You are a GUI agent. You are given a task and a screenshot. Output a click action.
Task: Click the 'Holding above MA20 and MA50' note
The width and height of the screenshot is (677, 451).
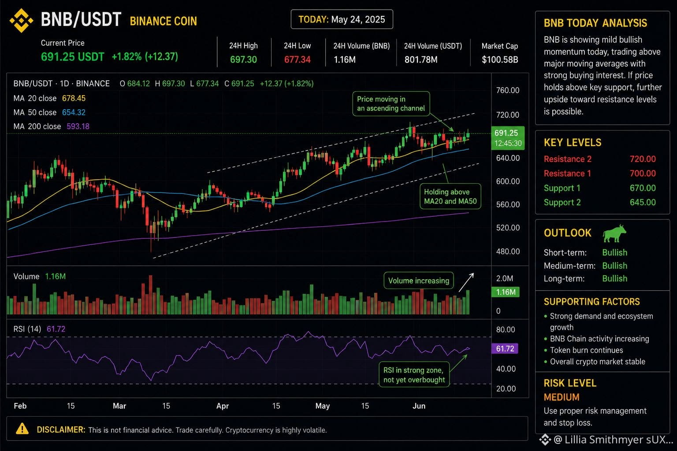[450, 196]
